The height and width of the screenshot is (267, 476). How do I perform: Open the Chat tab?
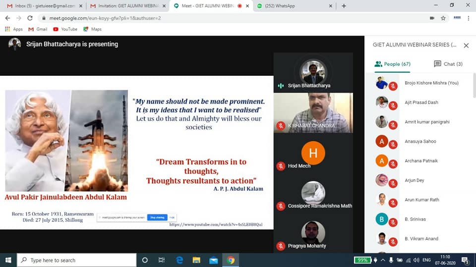pos(448,64)
